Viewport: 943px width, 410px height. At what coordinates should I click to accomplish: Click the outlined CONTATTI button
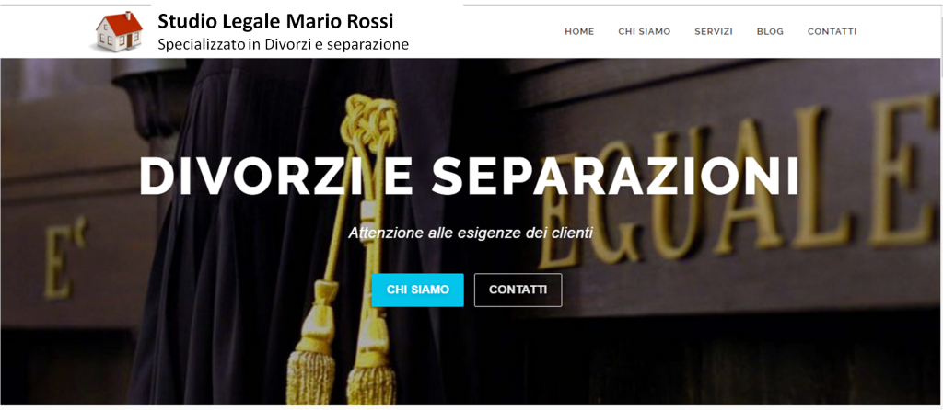click(x=518, y=290)
